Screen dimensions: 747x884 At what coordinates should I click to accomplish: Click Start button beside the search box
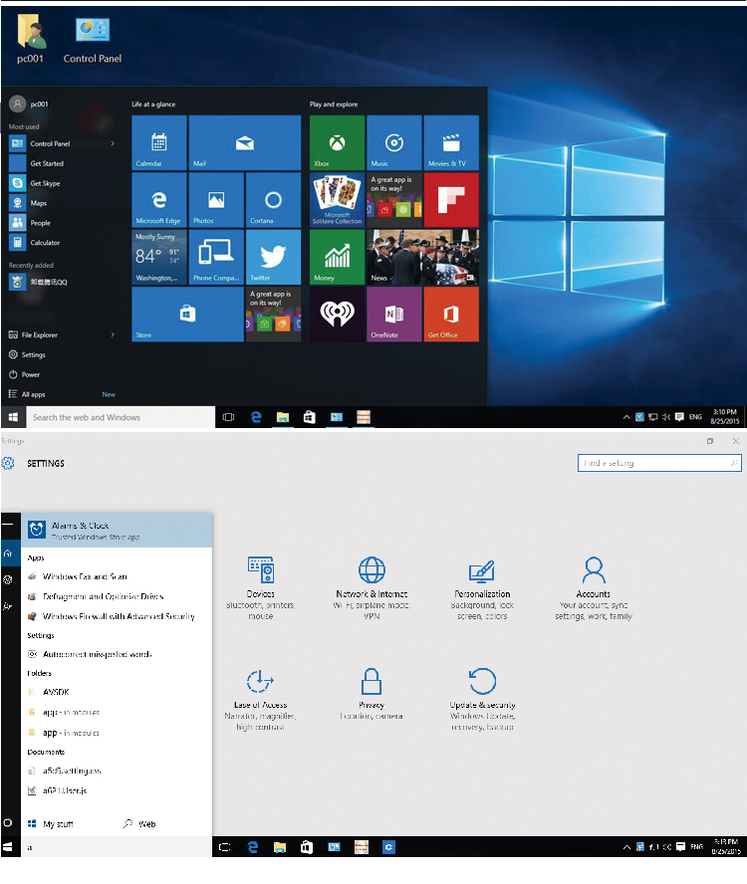14,417
